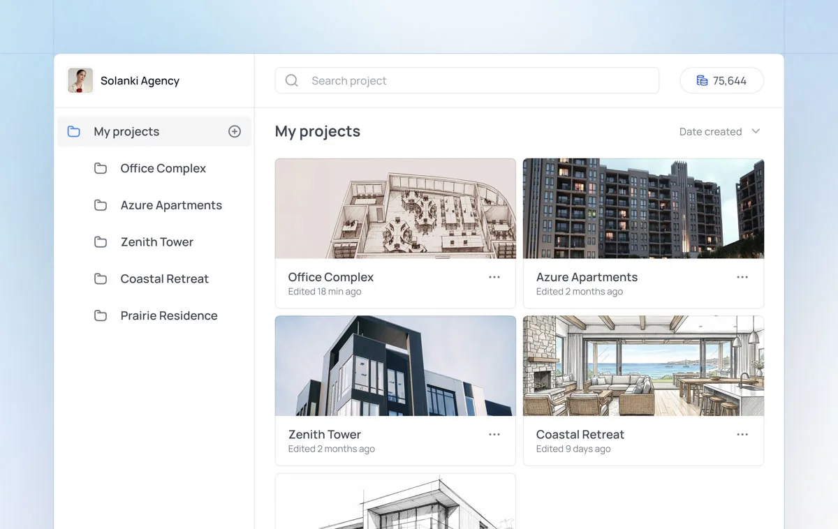838x529 pixels.
Task: Click the plus icon beside My projects
Action: pos(235,131)
